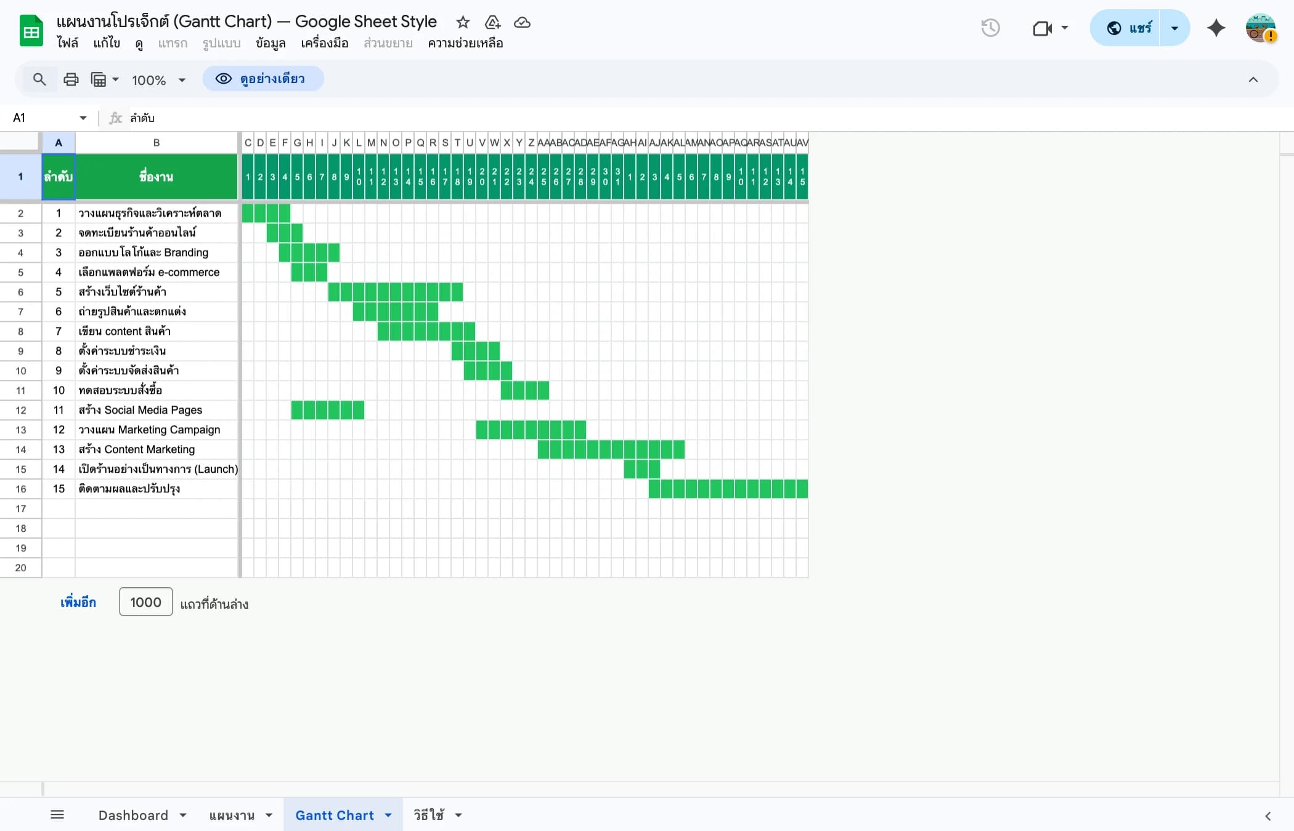Click the fx formula toggle
The width and height of the screenshot is (1294, 831).
tap(115, 118)
